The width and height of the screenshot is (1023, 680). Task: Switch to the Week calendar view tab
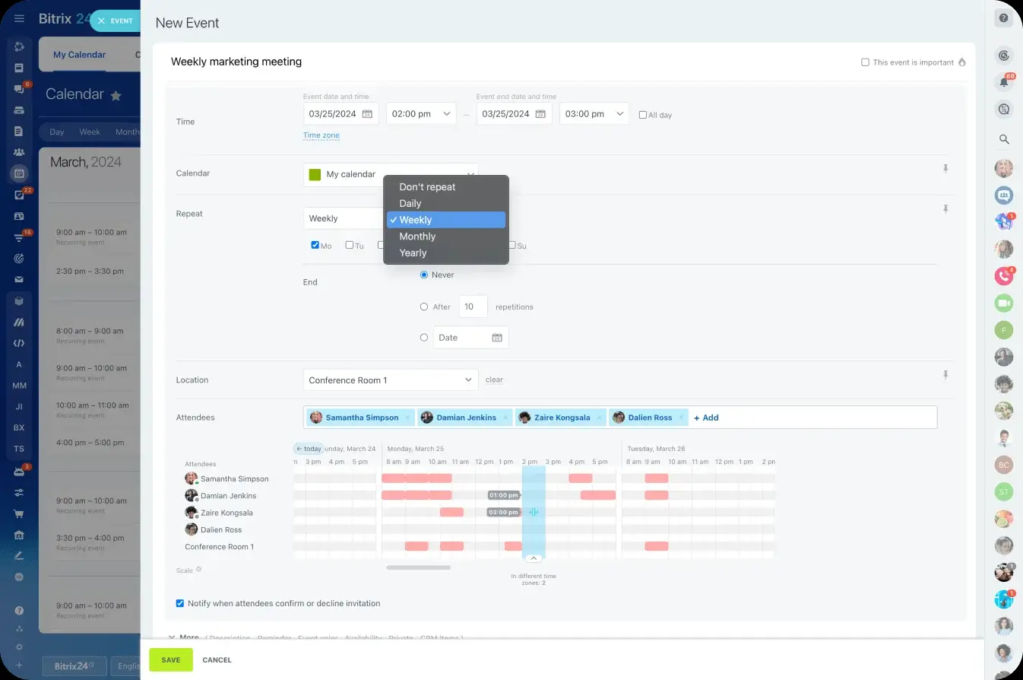[x=89, y=131]
